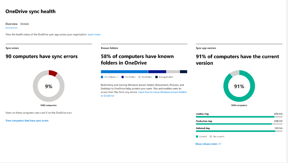Click the 1-2 folders dark blue legend swatch

pos(123,77)
